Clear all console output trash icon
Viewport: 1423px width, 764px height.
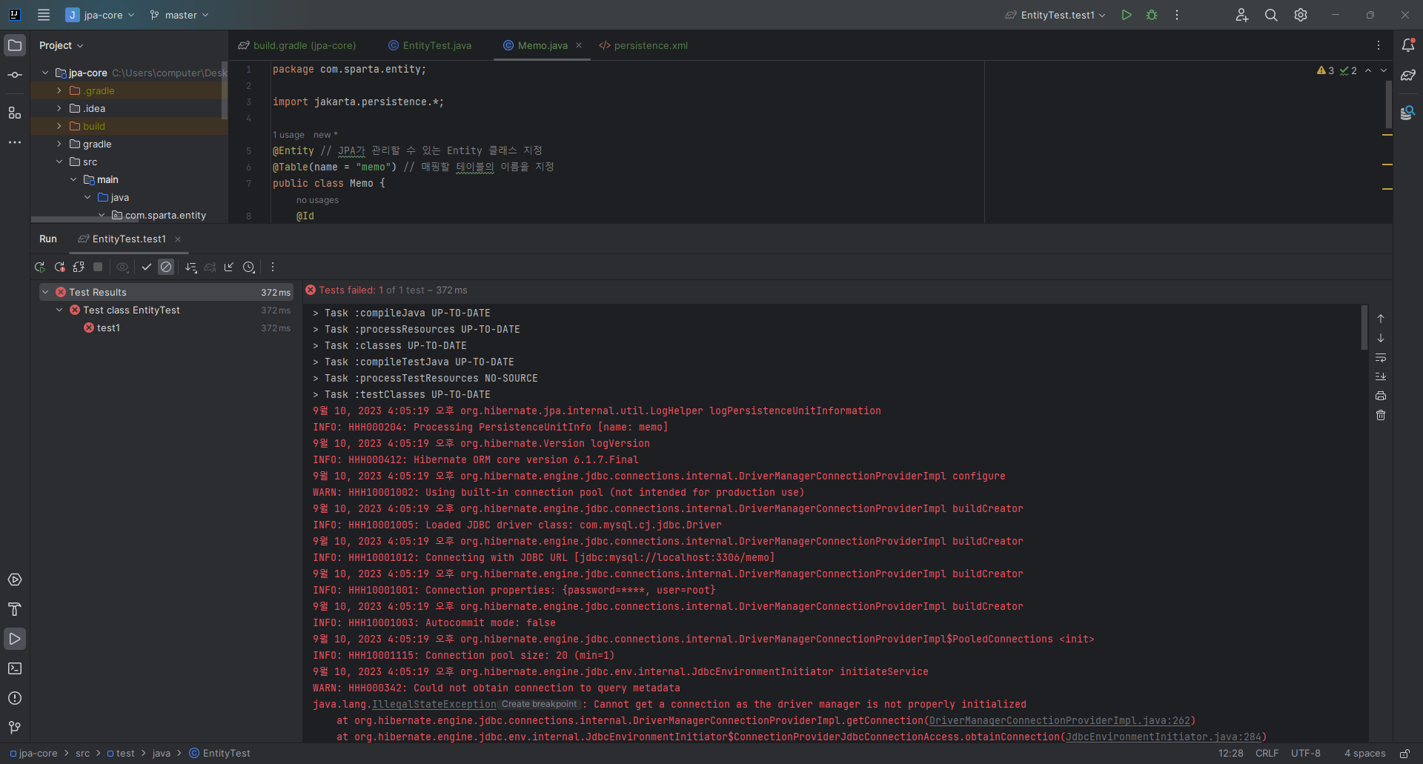[1381, 415]
